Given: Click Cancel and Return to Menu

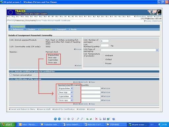Looking at the screenshot, I should click(x=22, y=109).
